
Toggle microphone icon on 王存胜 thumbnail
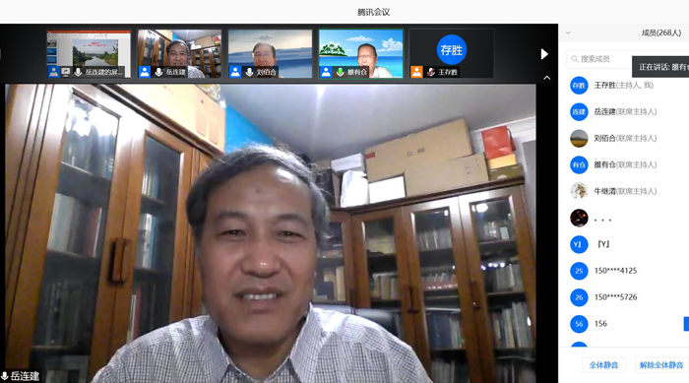click(x=431, y=72)
